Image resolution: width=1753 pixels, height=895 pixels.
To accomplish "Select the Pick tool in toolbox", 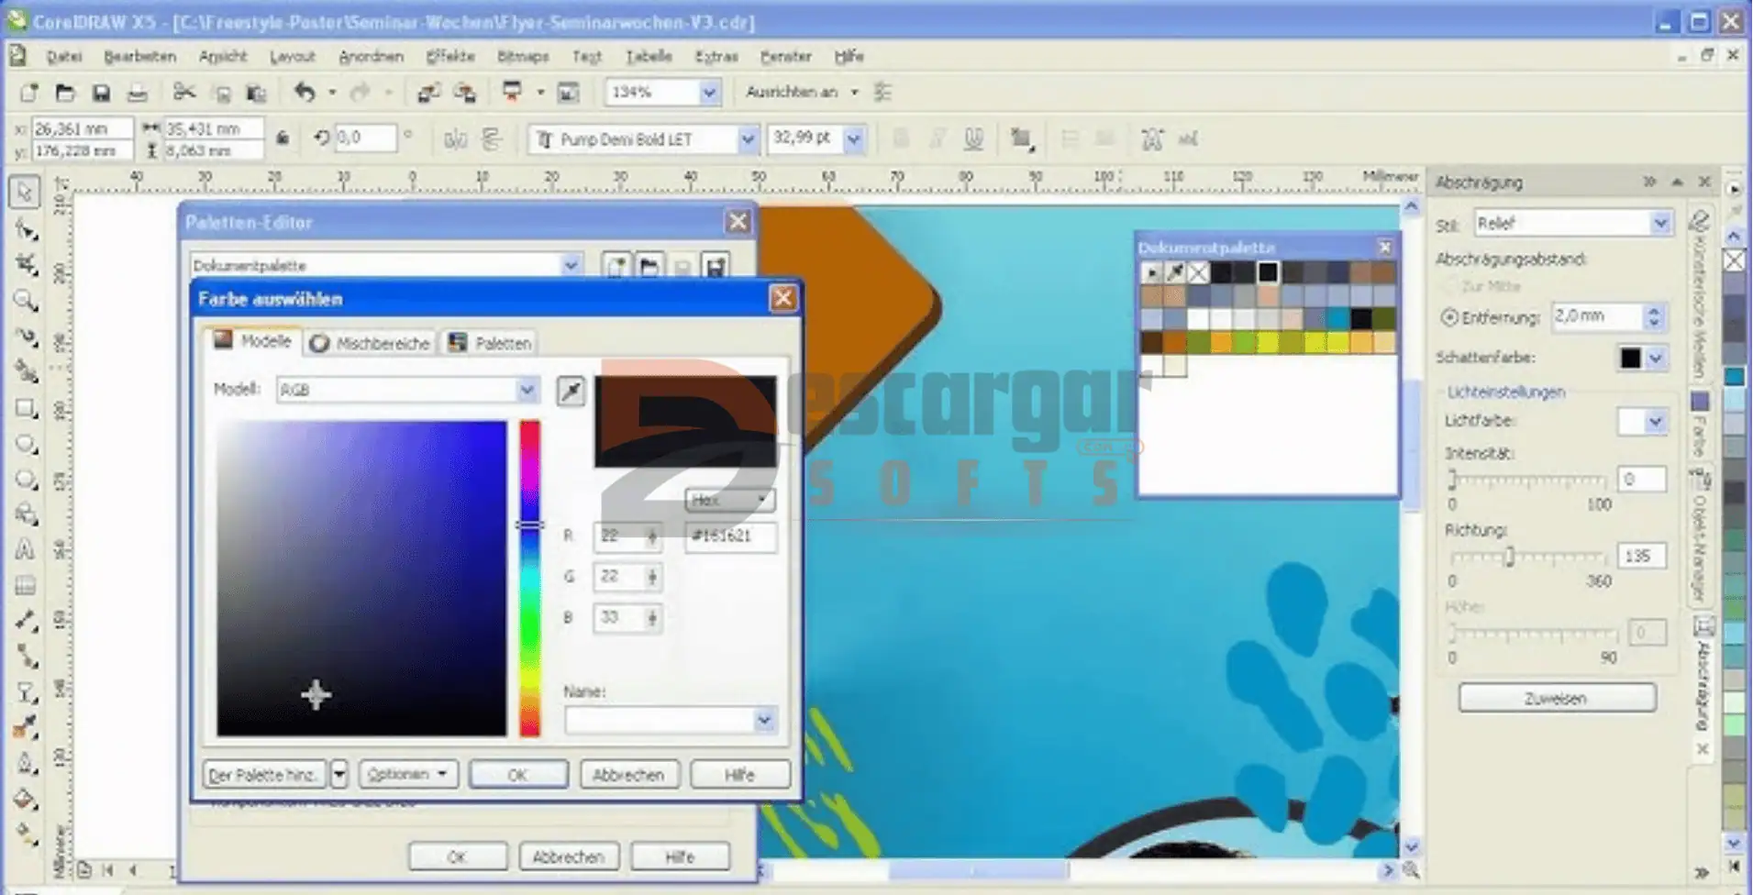I will [x=25, y=192].
